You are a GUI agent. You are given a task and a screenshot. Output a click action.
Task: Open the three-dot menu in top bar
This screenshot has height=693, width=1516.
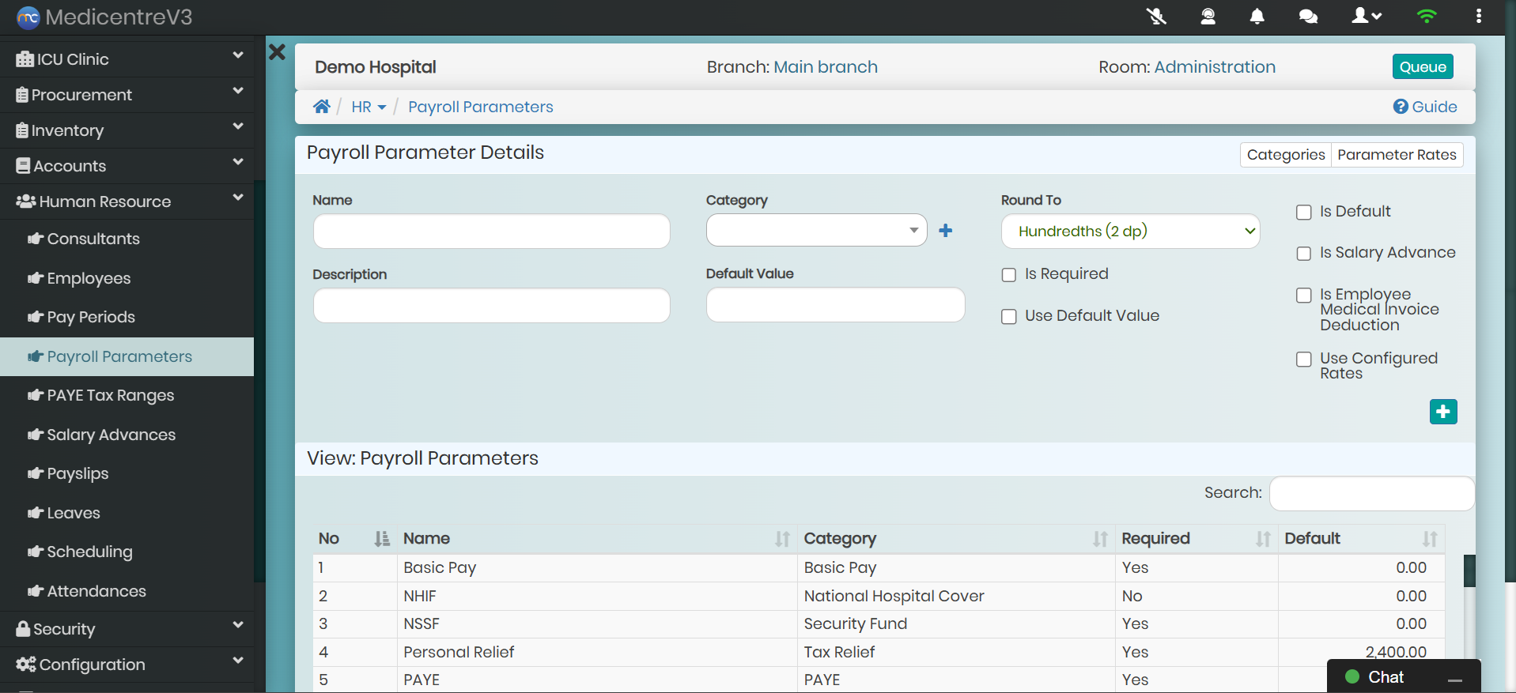(1478, 17)
